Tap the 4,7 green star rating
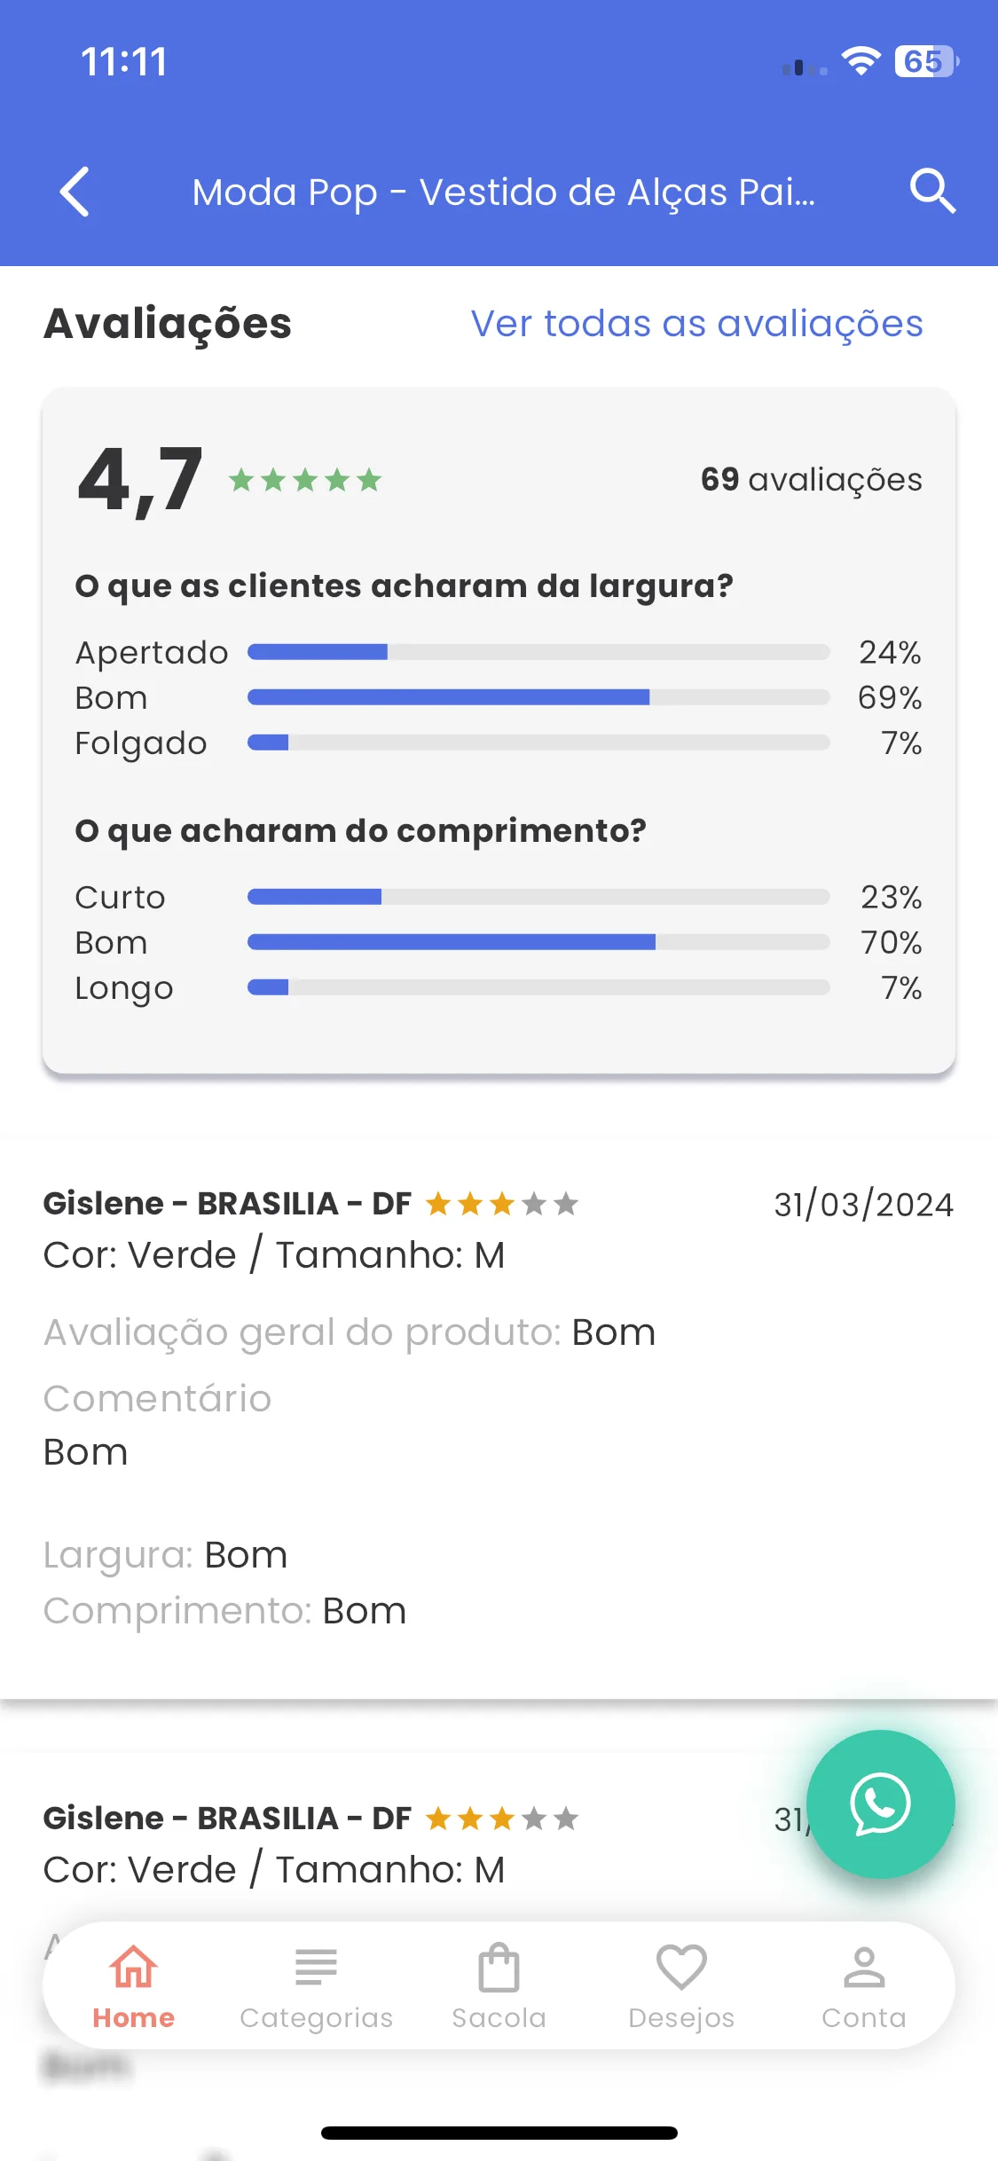The image size is (998, 2161). (305, 480)
